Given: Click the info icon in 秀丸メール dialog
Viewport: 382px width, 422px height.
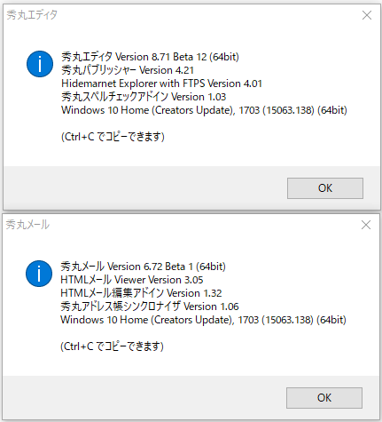Looking at the screenshot, I should [39, 274].
